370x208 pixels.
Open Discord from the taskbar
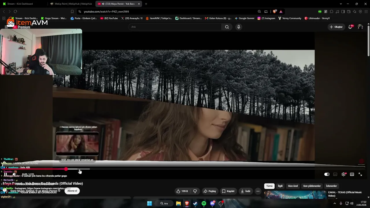(x=212, y=203)
